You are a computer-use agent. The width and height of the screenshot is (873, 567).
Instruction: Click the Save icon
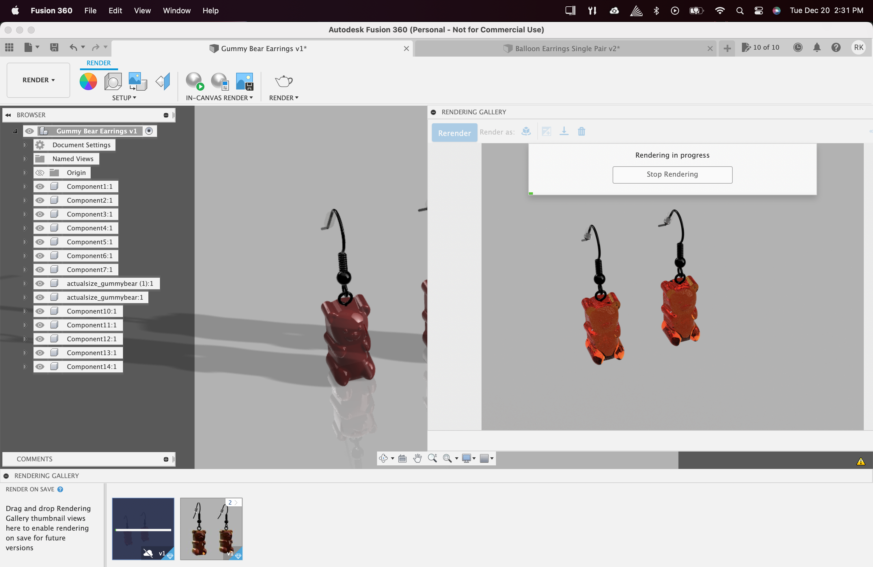(x=54, y=47)
